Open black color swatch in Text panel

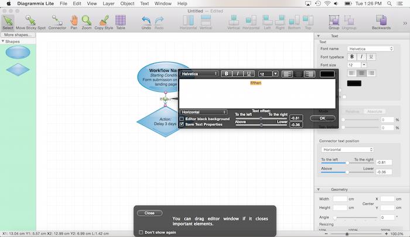[x=354, y=83]
